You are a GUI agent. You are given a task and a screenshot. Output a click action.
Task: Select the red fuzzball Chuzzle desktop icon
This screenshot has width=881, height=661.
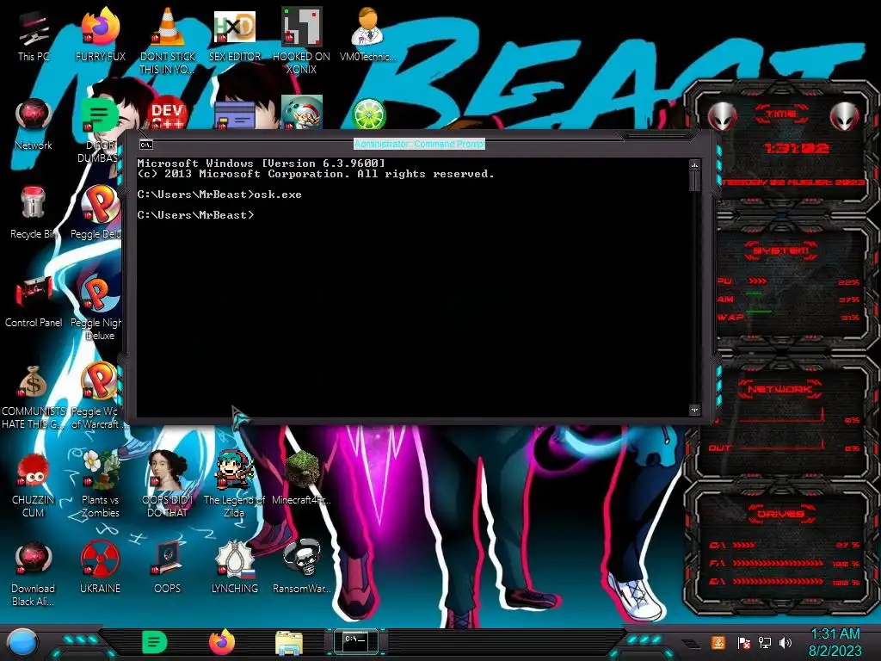click(x=34, y=485)
